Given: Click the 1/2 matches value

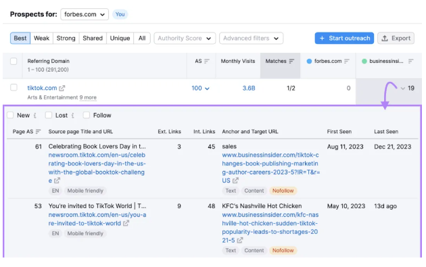Looking at the screenshot, I should (x=291, y=89).
